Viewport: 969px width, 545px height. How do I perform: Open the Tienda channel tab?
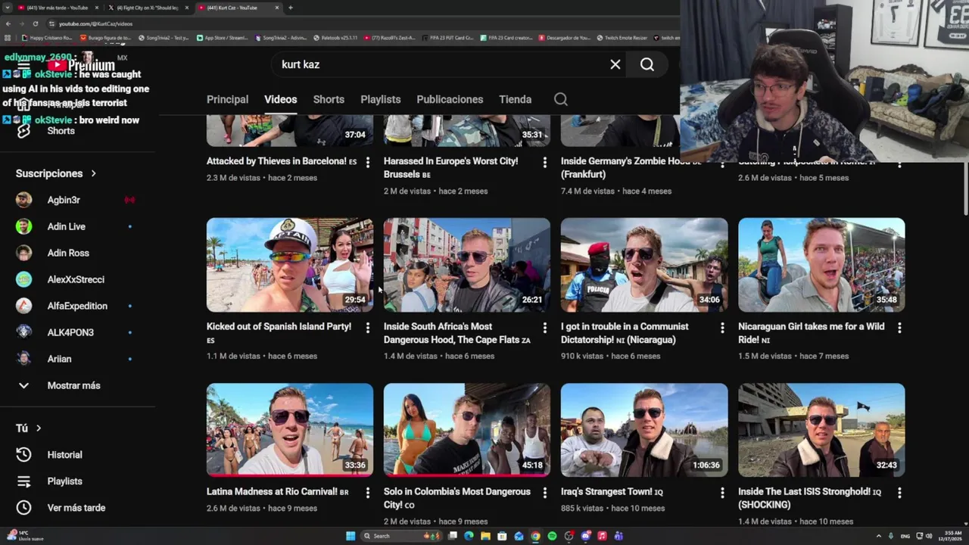[516, 99]
